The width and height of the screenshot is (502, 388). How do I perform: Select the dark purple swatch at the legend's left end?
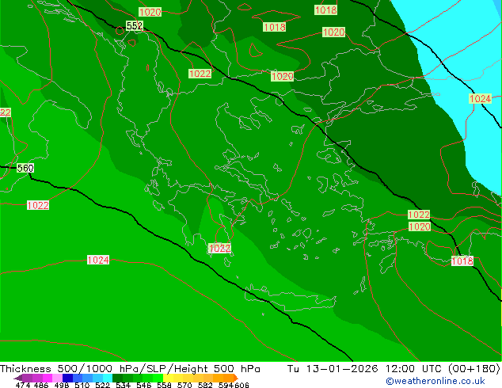[18, 378]
